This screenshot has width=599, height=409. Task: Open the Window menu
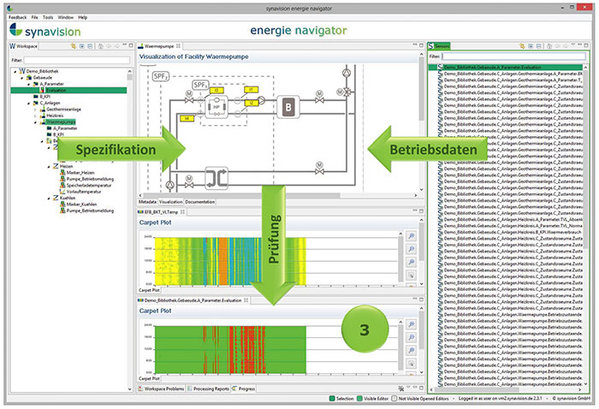[65, 18]
